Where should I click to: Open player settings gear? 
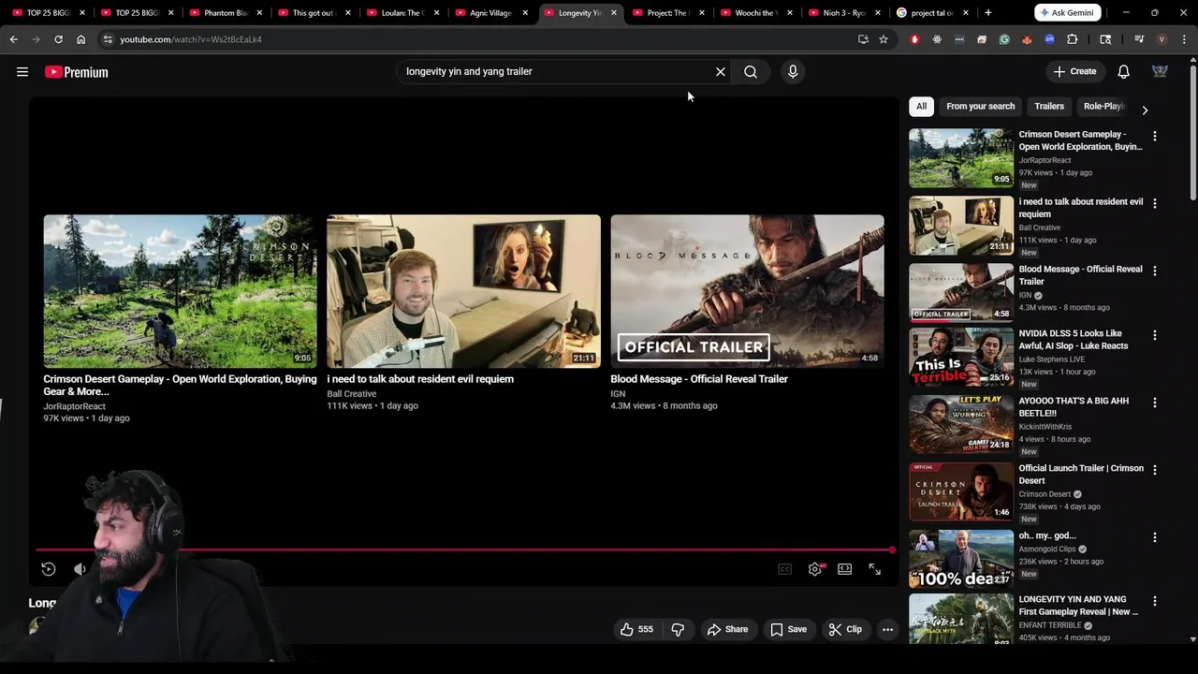tap(815, 569)
